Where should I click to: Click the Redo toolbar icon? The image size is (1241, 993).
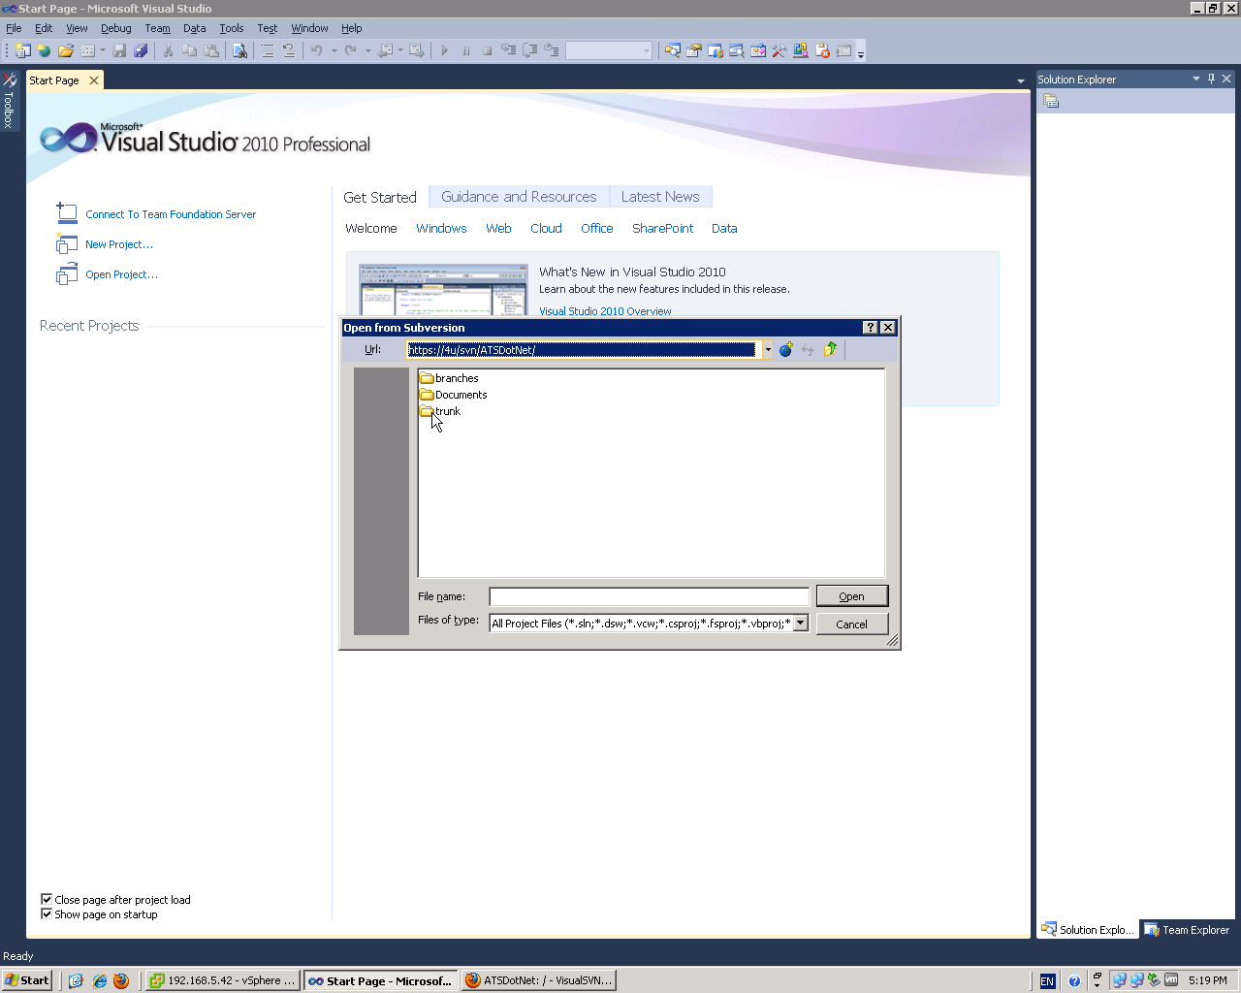[x=350, y=50]
